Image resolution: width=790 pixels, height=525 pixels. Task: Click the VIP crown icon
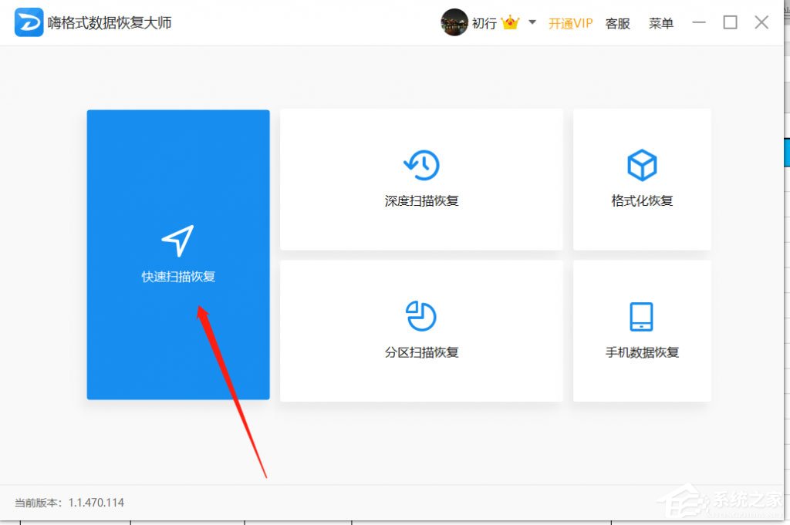[x=508, y=23]
